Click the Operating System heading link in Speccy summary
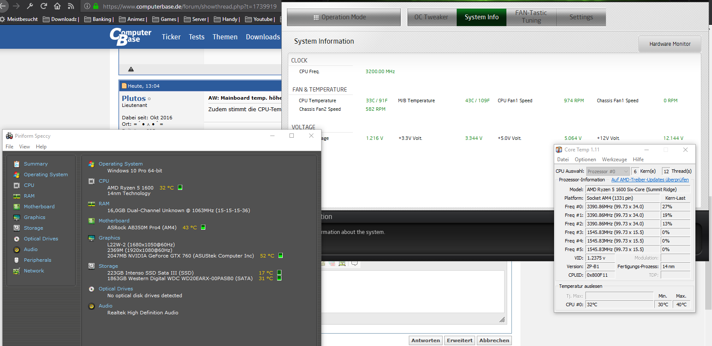712x346 pixels. (121, 164)
